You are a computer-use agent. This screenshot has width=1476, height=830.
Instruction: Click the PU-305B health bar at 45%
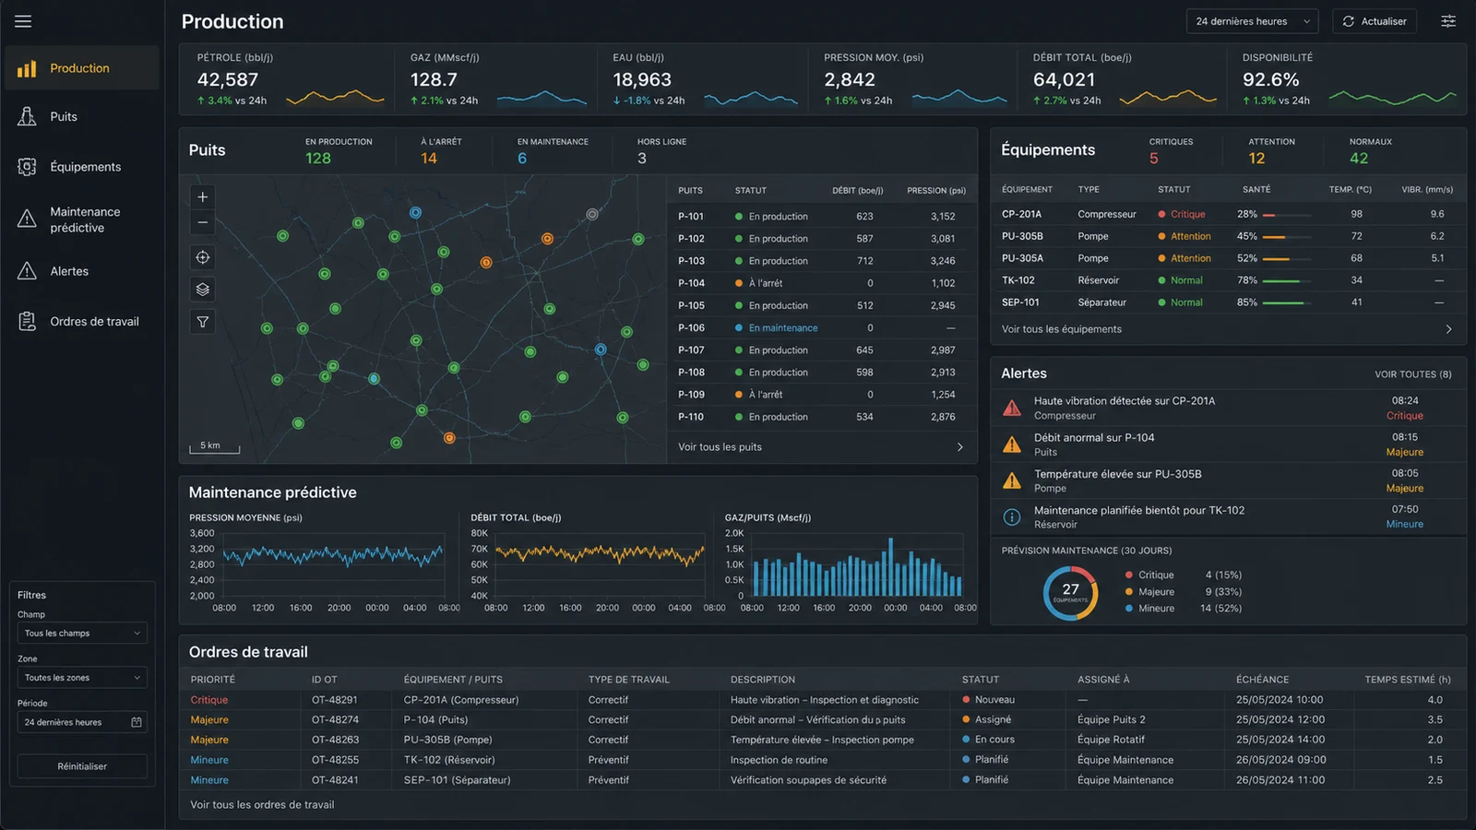(1287, 237)
